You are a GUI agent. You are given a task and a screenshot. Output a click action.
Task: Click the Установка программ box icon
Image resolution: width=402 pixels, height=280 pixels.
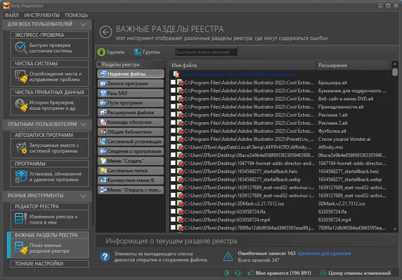pos(21,177)
